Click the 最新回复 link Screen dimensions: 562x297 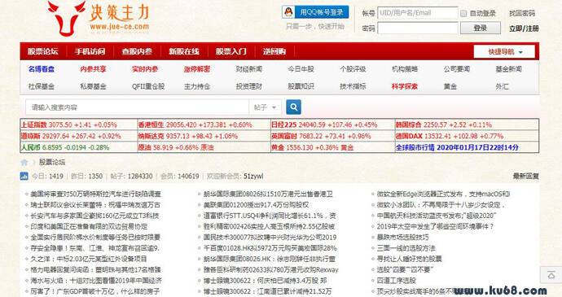click(x=526, y=176)
